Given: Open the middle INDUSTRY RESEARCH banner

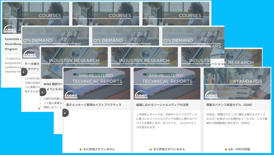Looking at the screenshot, I should click(x=145, y=57).
